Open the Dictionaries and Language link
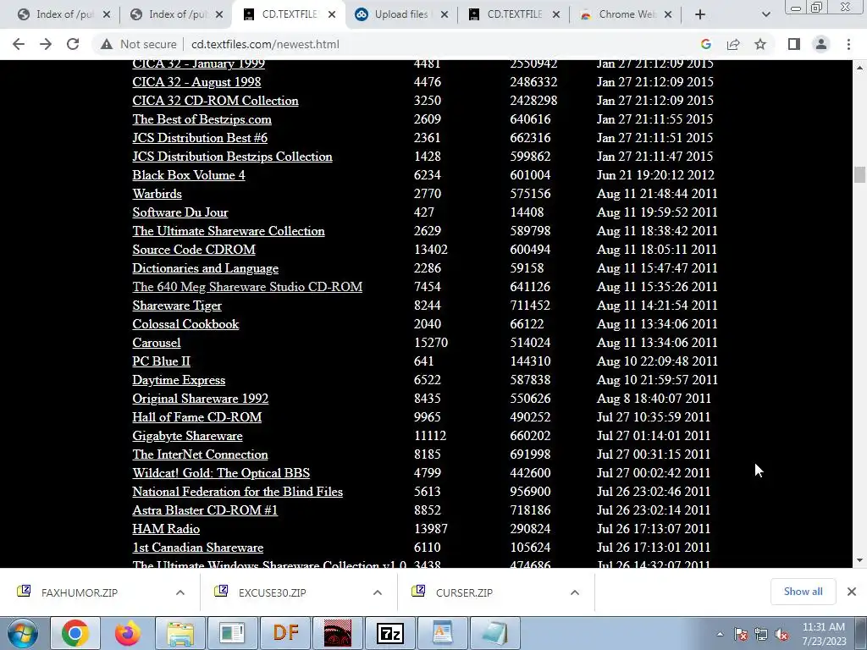 pyautogui.click(x=205, y=268)
